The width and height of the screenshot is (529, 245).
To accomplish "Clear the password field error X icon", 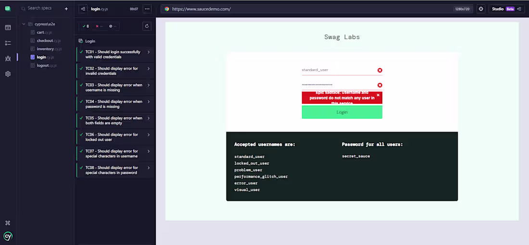I will pyautogui.click(x=380, y=85).
